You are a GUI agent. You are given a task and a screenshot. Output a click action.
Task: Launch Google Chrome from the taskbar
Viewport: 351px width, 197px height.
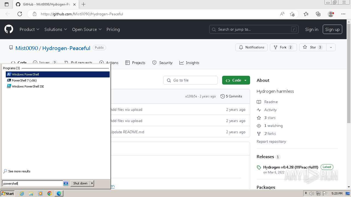click(50, 193)
